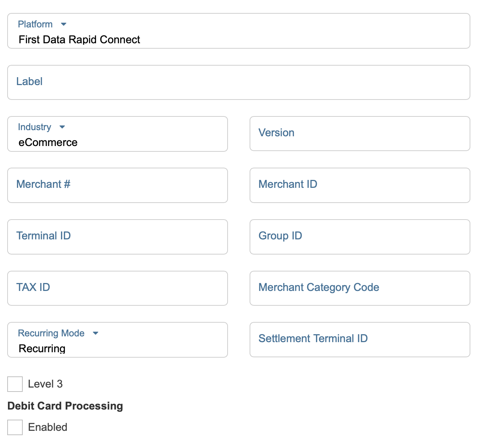Select the Merchant Category Code field
This screenshot has height=442, width=479.
[x=360, y=288]
